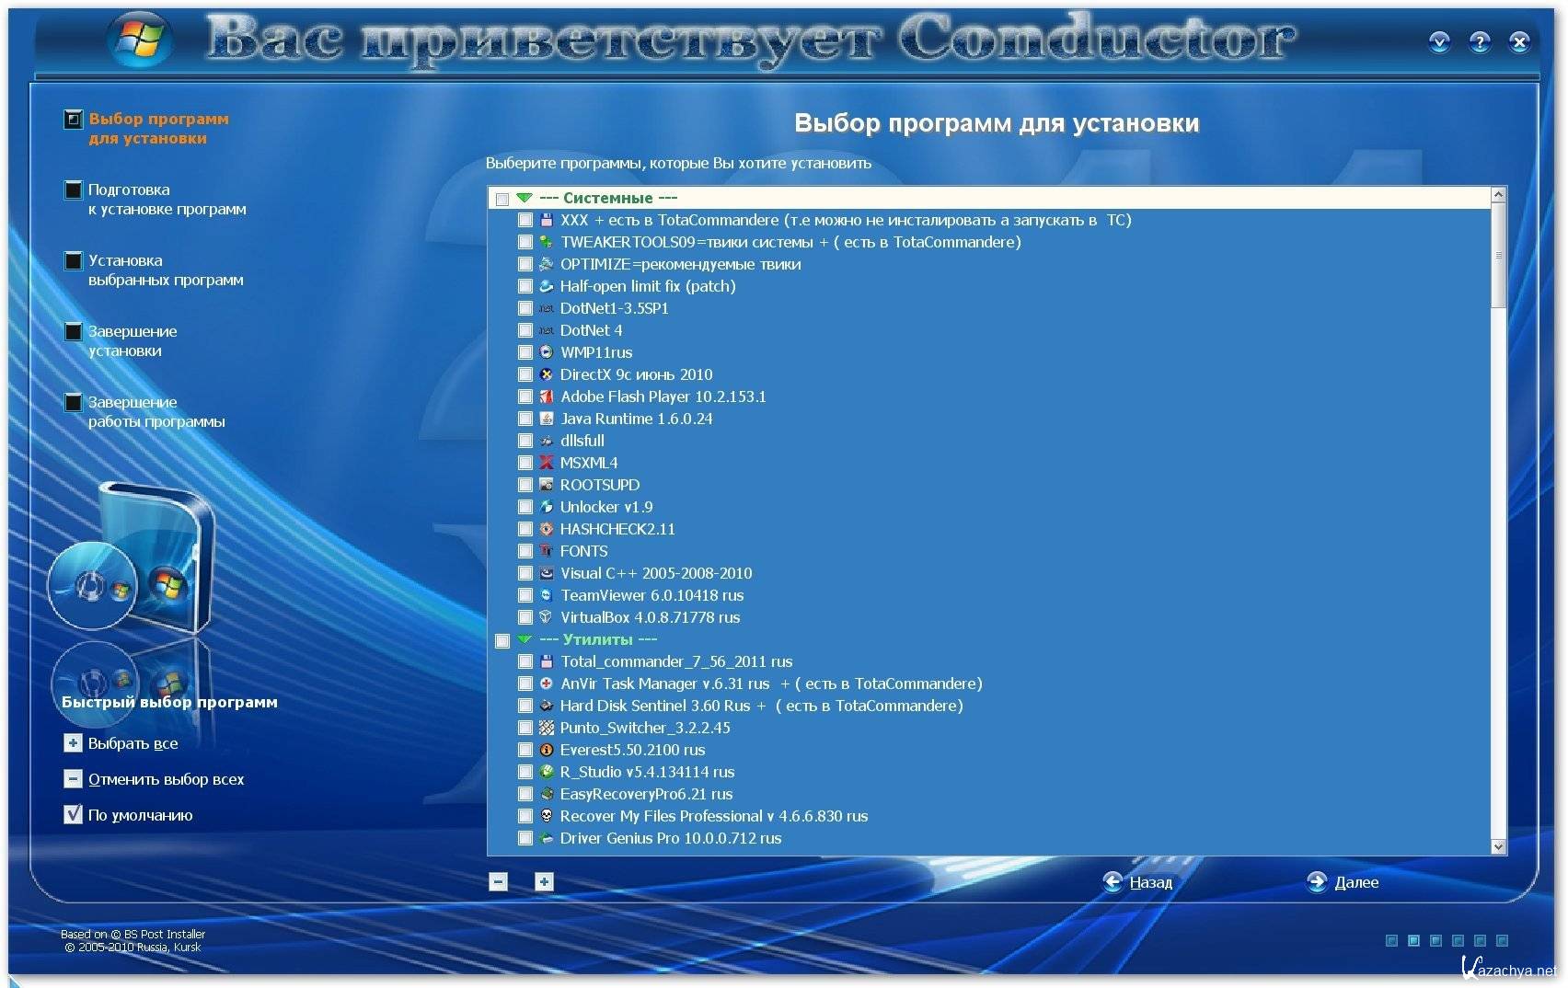Click the scrollbar down arrow
The width and height of the screenshot is (1568, 988).
click(x=1498, y=846)
